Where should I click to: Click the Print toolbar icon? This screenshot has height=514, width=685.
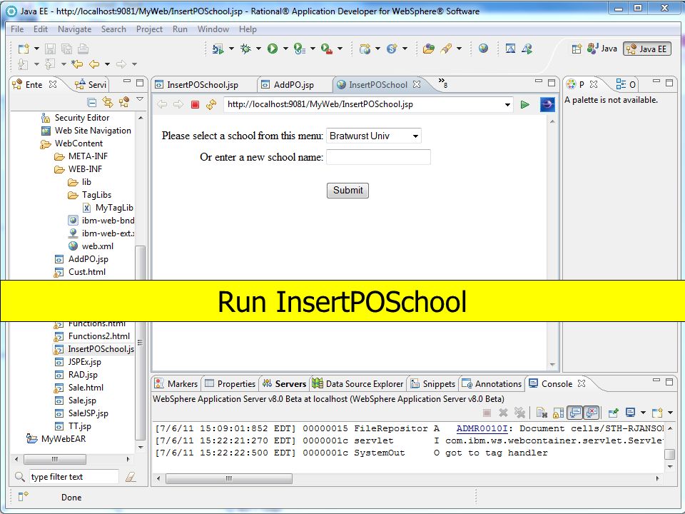pos(83,49)
